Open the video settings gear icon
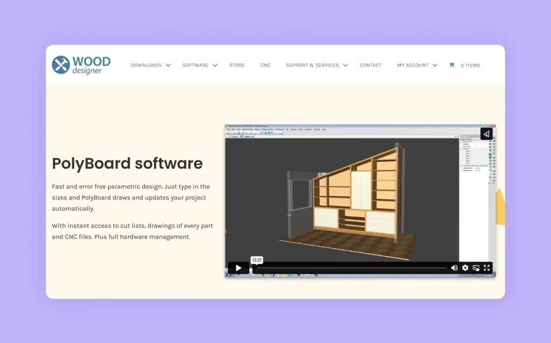 tap(465, 268)
